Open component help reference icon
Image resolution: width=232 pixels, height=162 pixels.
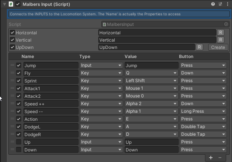coord(213,4)
